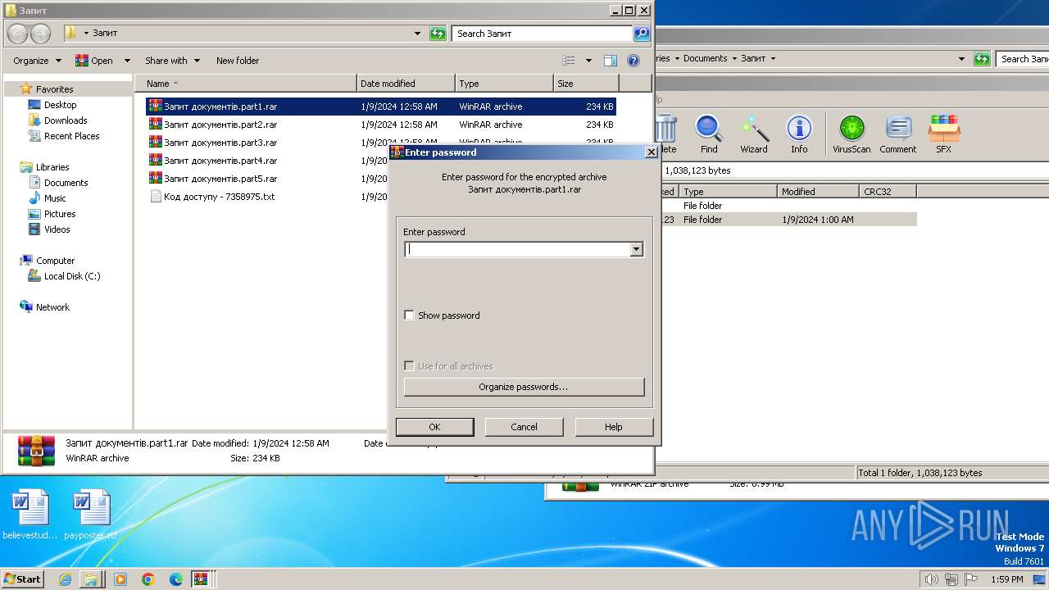
Task: Enable the Show password checkbox
Action: pyautogui.click(x=410, y=315)
